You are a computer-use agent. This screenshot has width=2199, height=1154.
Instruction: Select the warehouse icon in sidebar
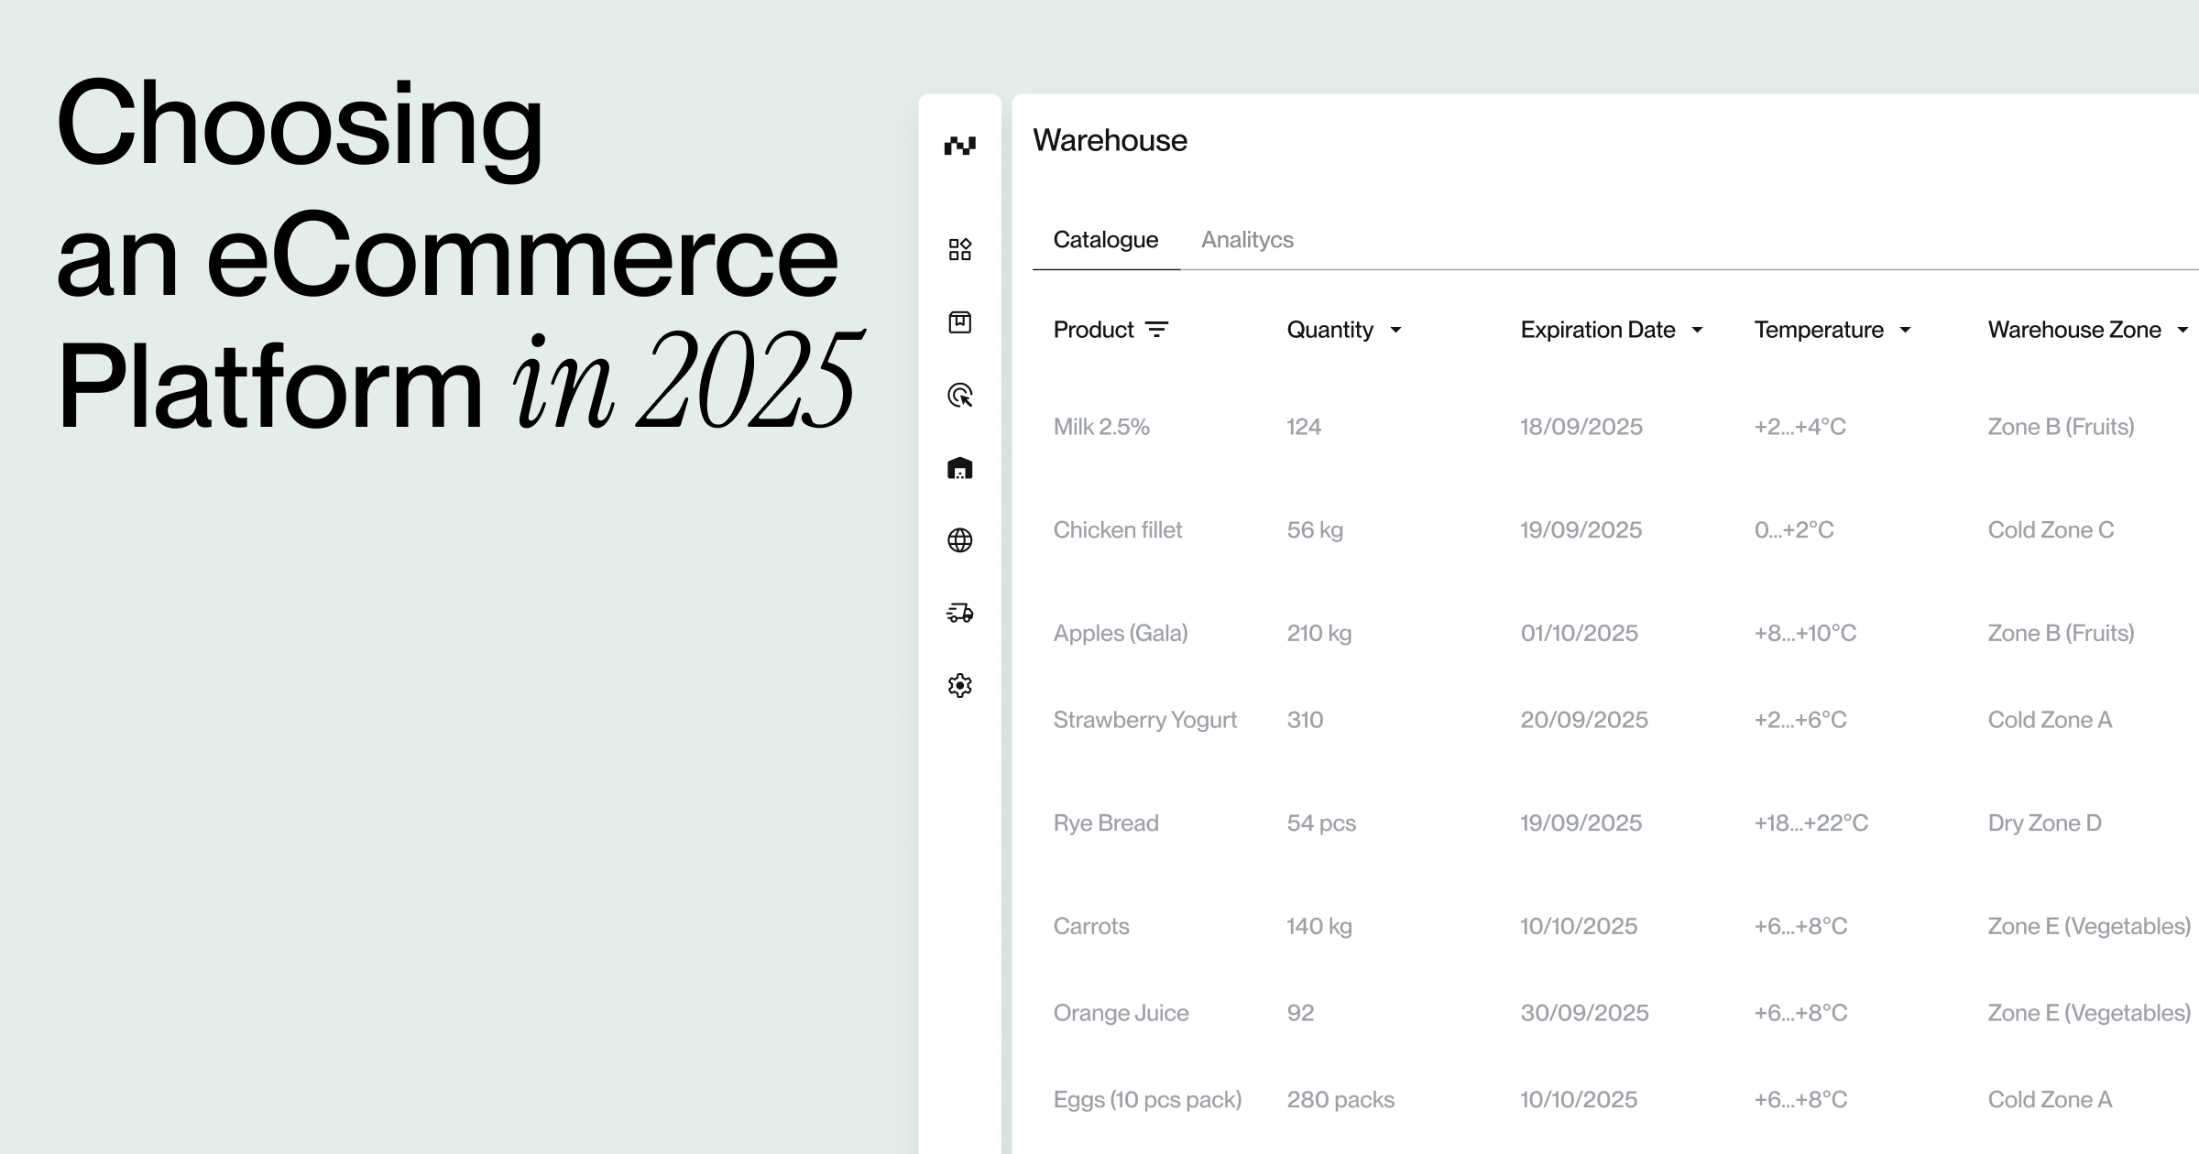click(959, 469)
